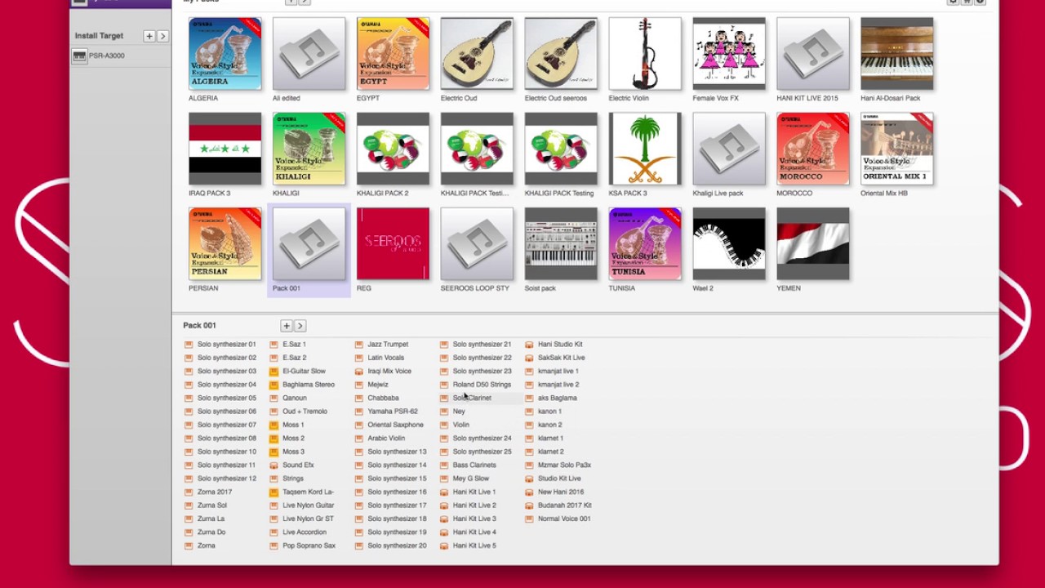Select the PERSIAN expansion pack icon
The height and width of the screenshot is (588, 1045).
click(225, 243)
